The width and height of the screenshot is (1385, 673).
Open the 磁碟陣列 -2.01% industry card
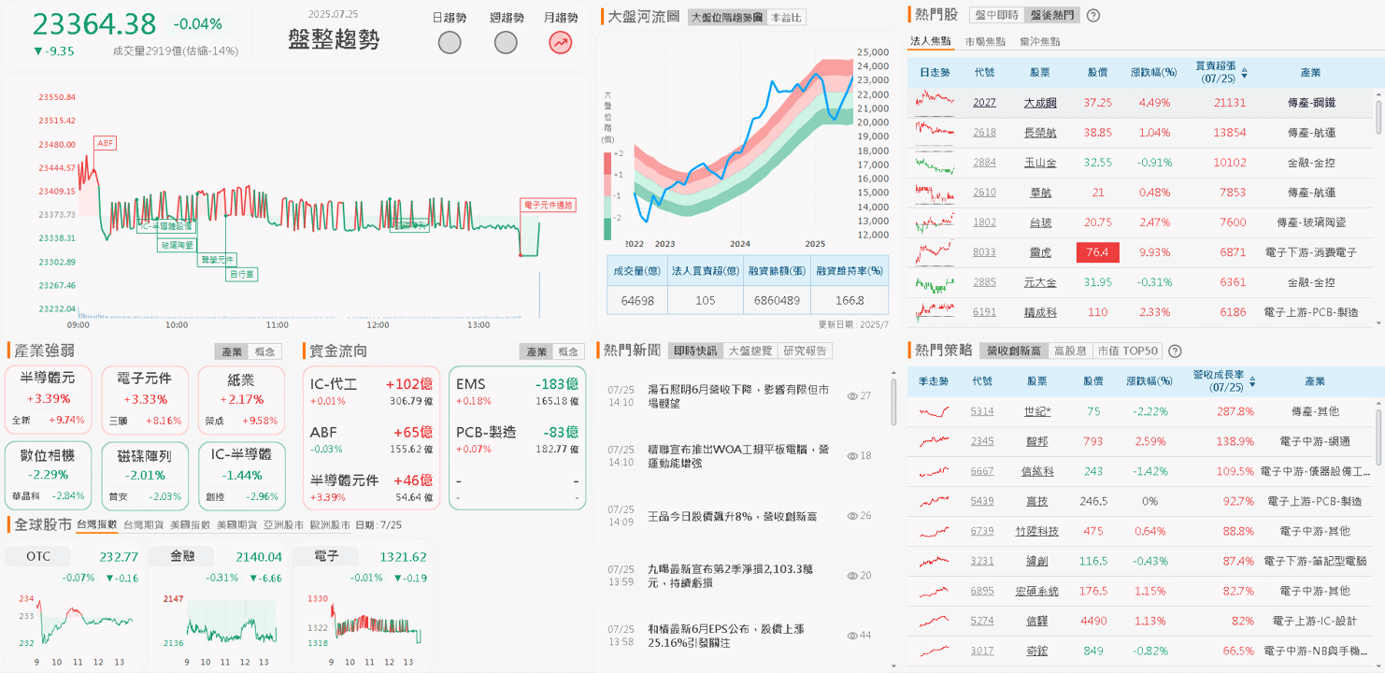point(145,475)
